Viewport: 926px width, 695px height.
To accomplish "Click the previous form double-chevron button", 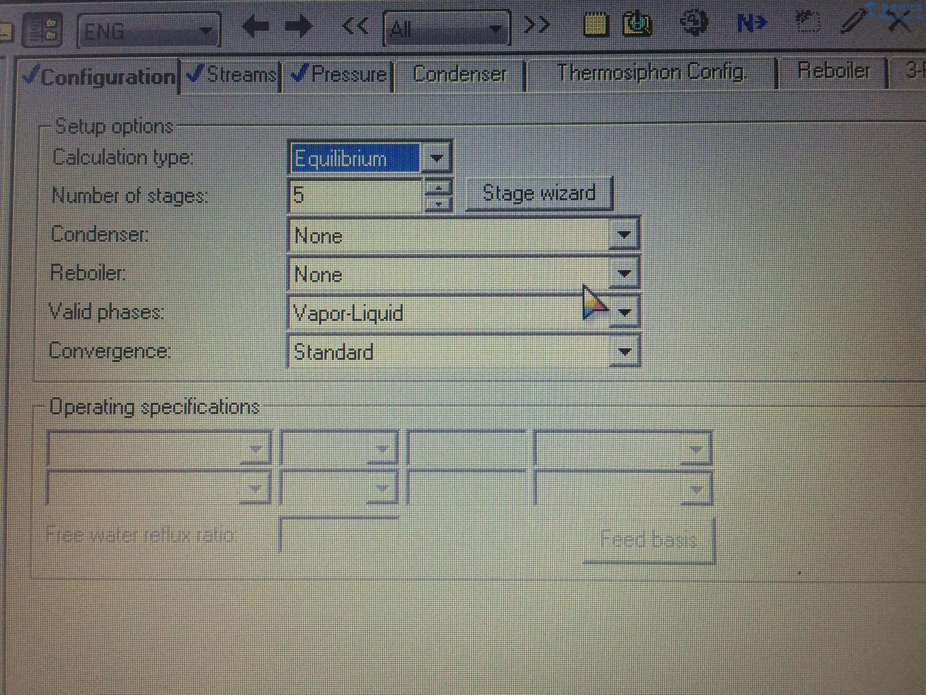I will tap(355, 26).
